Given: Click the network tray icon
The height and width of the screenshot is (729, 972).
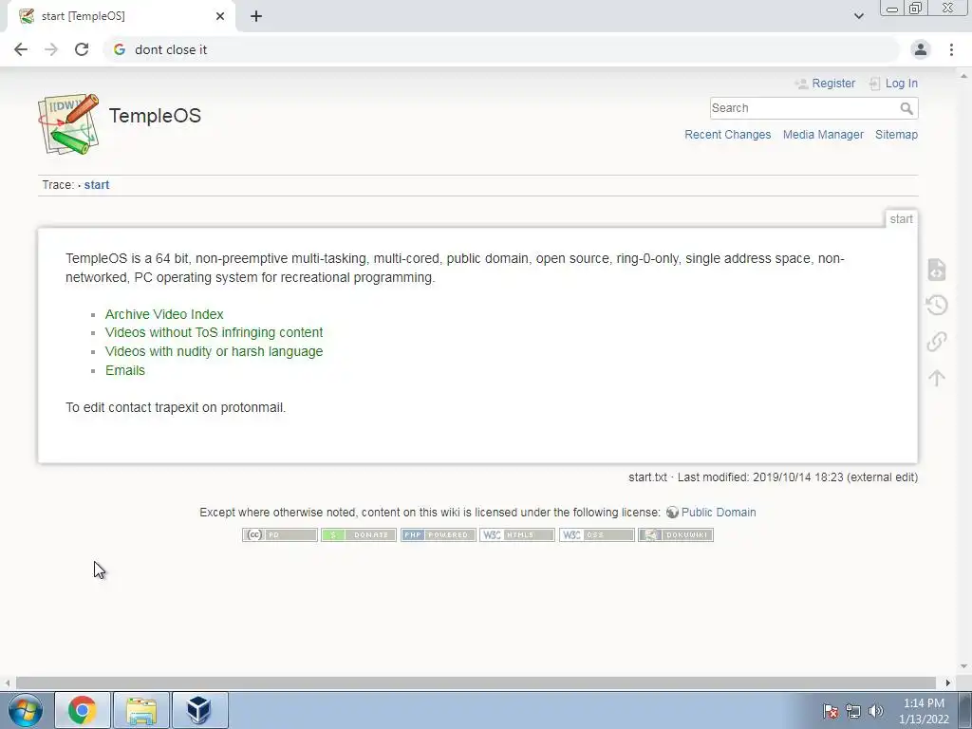Looking at the screenshot, I should point(853,711).
